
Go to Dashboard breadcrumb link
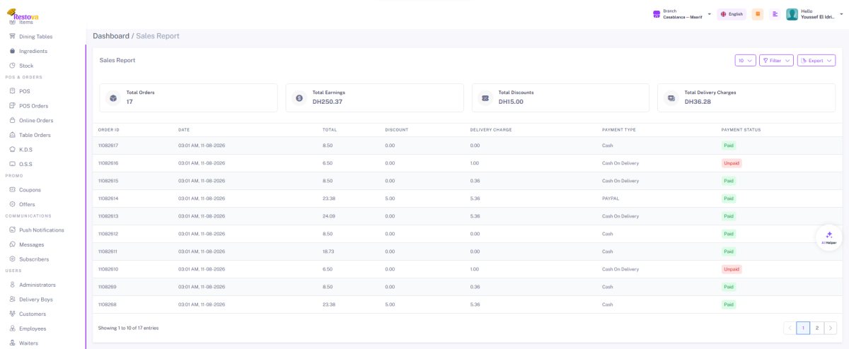(x=111, y=36)
